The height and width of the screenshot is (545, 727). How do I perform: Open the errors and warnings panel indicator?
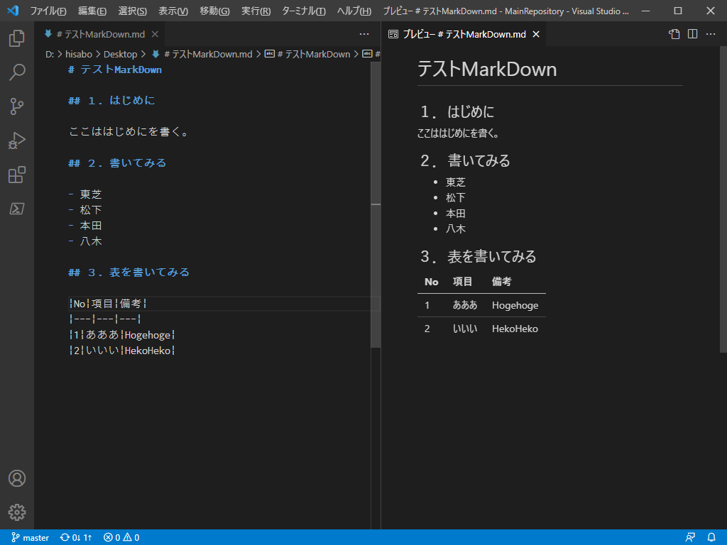(x=121, y=537)
